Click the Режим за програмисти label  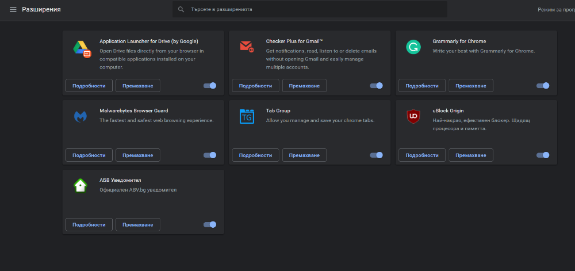pyautogui.click(x=556, y=10)
